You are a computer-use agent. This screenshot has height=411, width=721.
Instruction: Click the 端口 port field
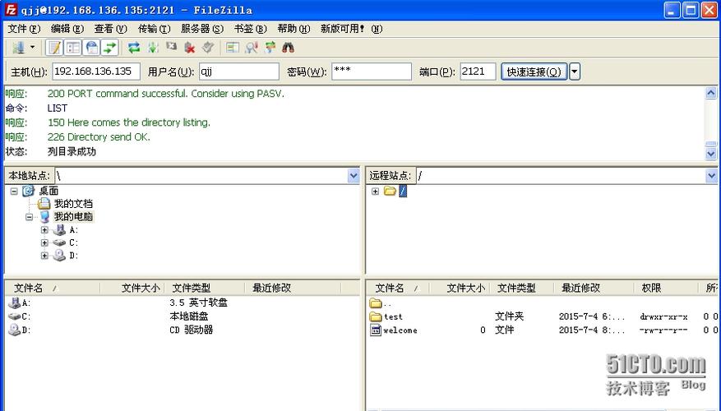click(x=478, y=72)
